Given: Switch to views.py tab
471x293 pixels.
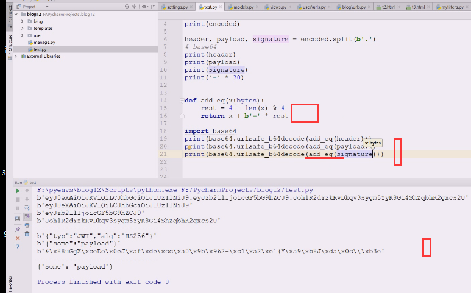Looking at the screenshot, I should coord(278,7).
